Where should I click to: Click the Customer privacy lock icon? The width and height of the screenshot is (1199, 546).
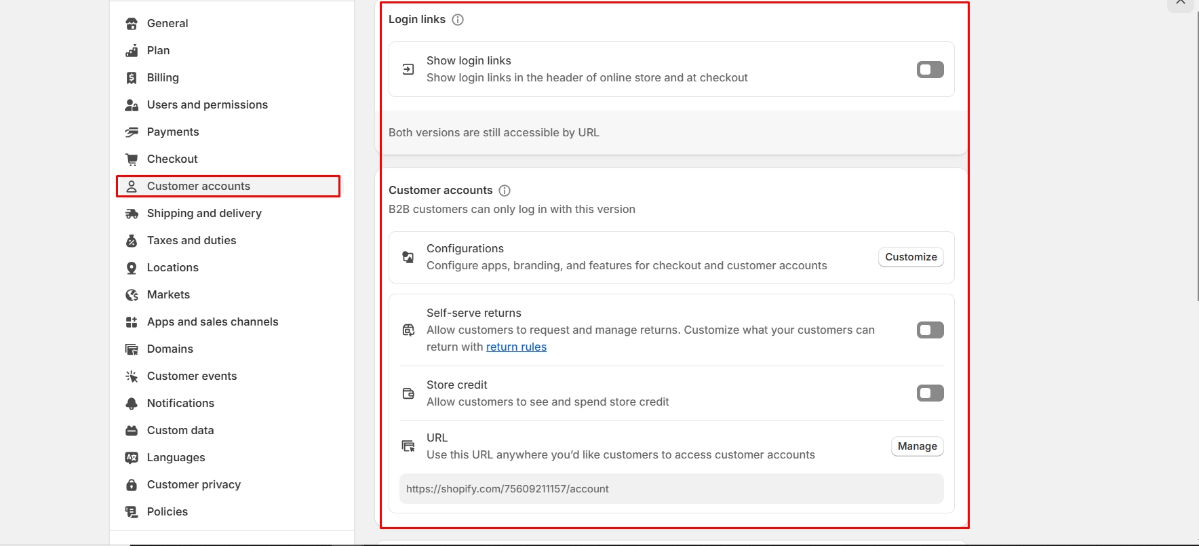tap(132, 485)
